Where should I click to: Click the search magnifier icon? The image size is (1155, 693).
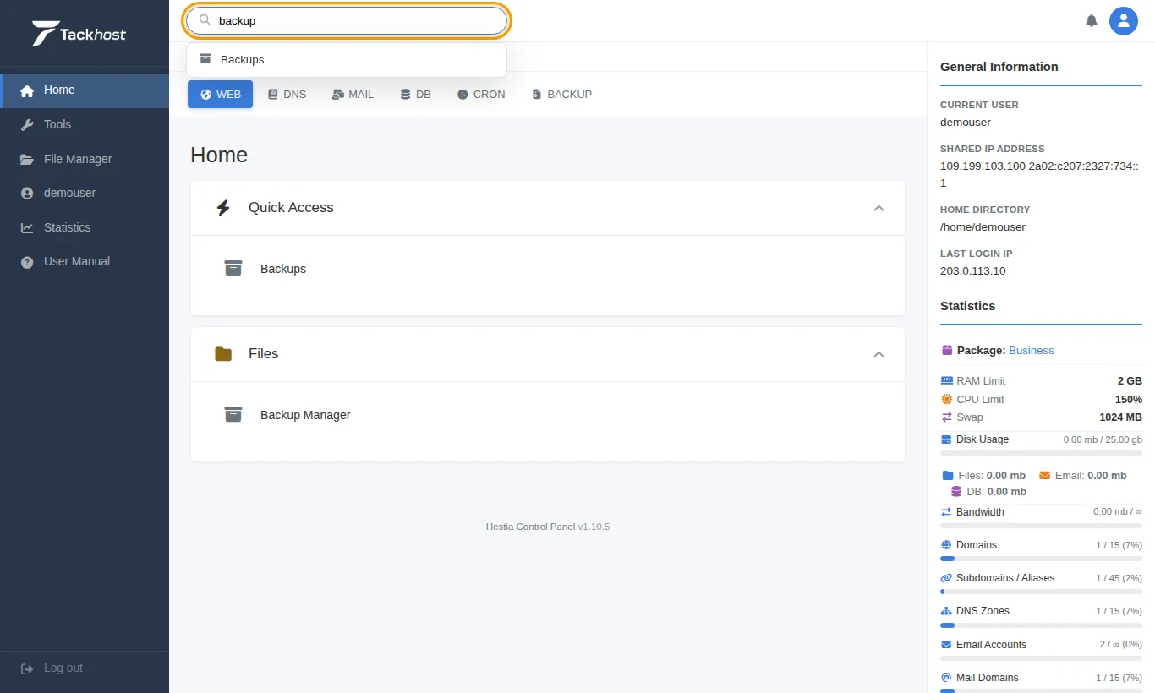point(205,20)
